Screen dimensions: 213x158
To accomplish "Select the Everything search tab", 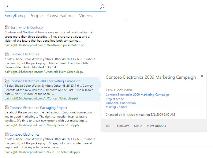I will tap(15, 16).
